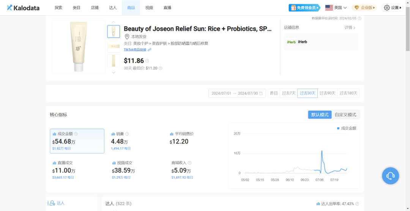
Task: Click bar chart icon beside 平均销售价
Action: click(172, 134)
